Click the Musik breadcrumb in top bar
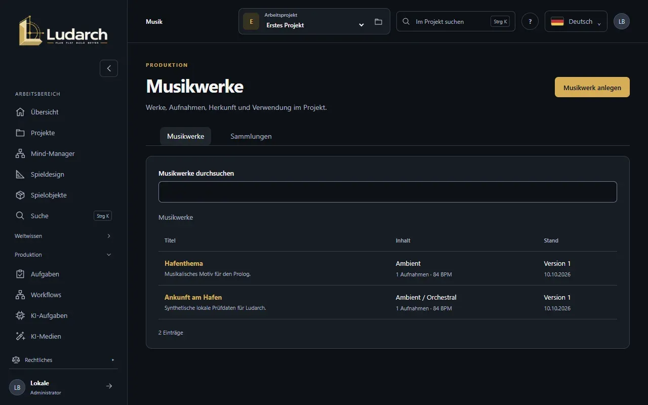The height and width of the screenshot is (405, 648). click(154, 22)
